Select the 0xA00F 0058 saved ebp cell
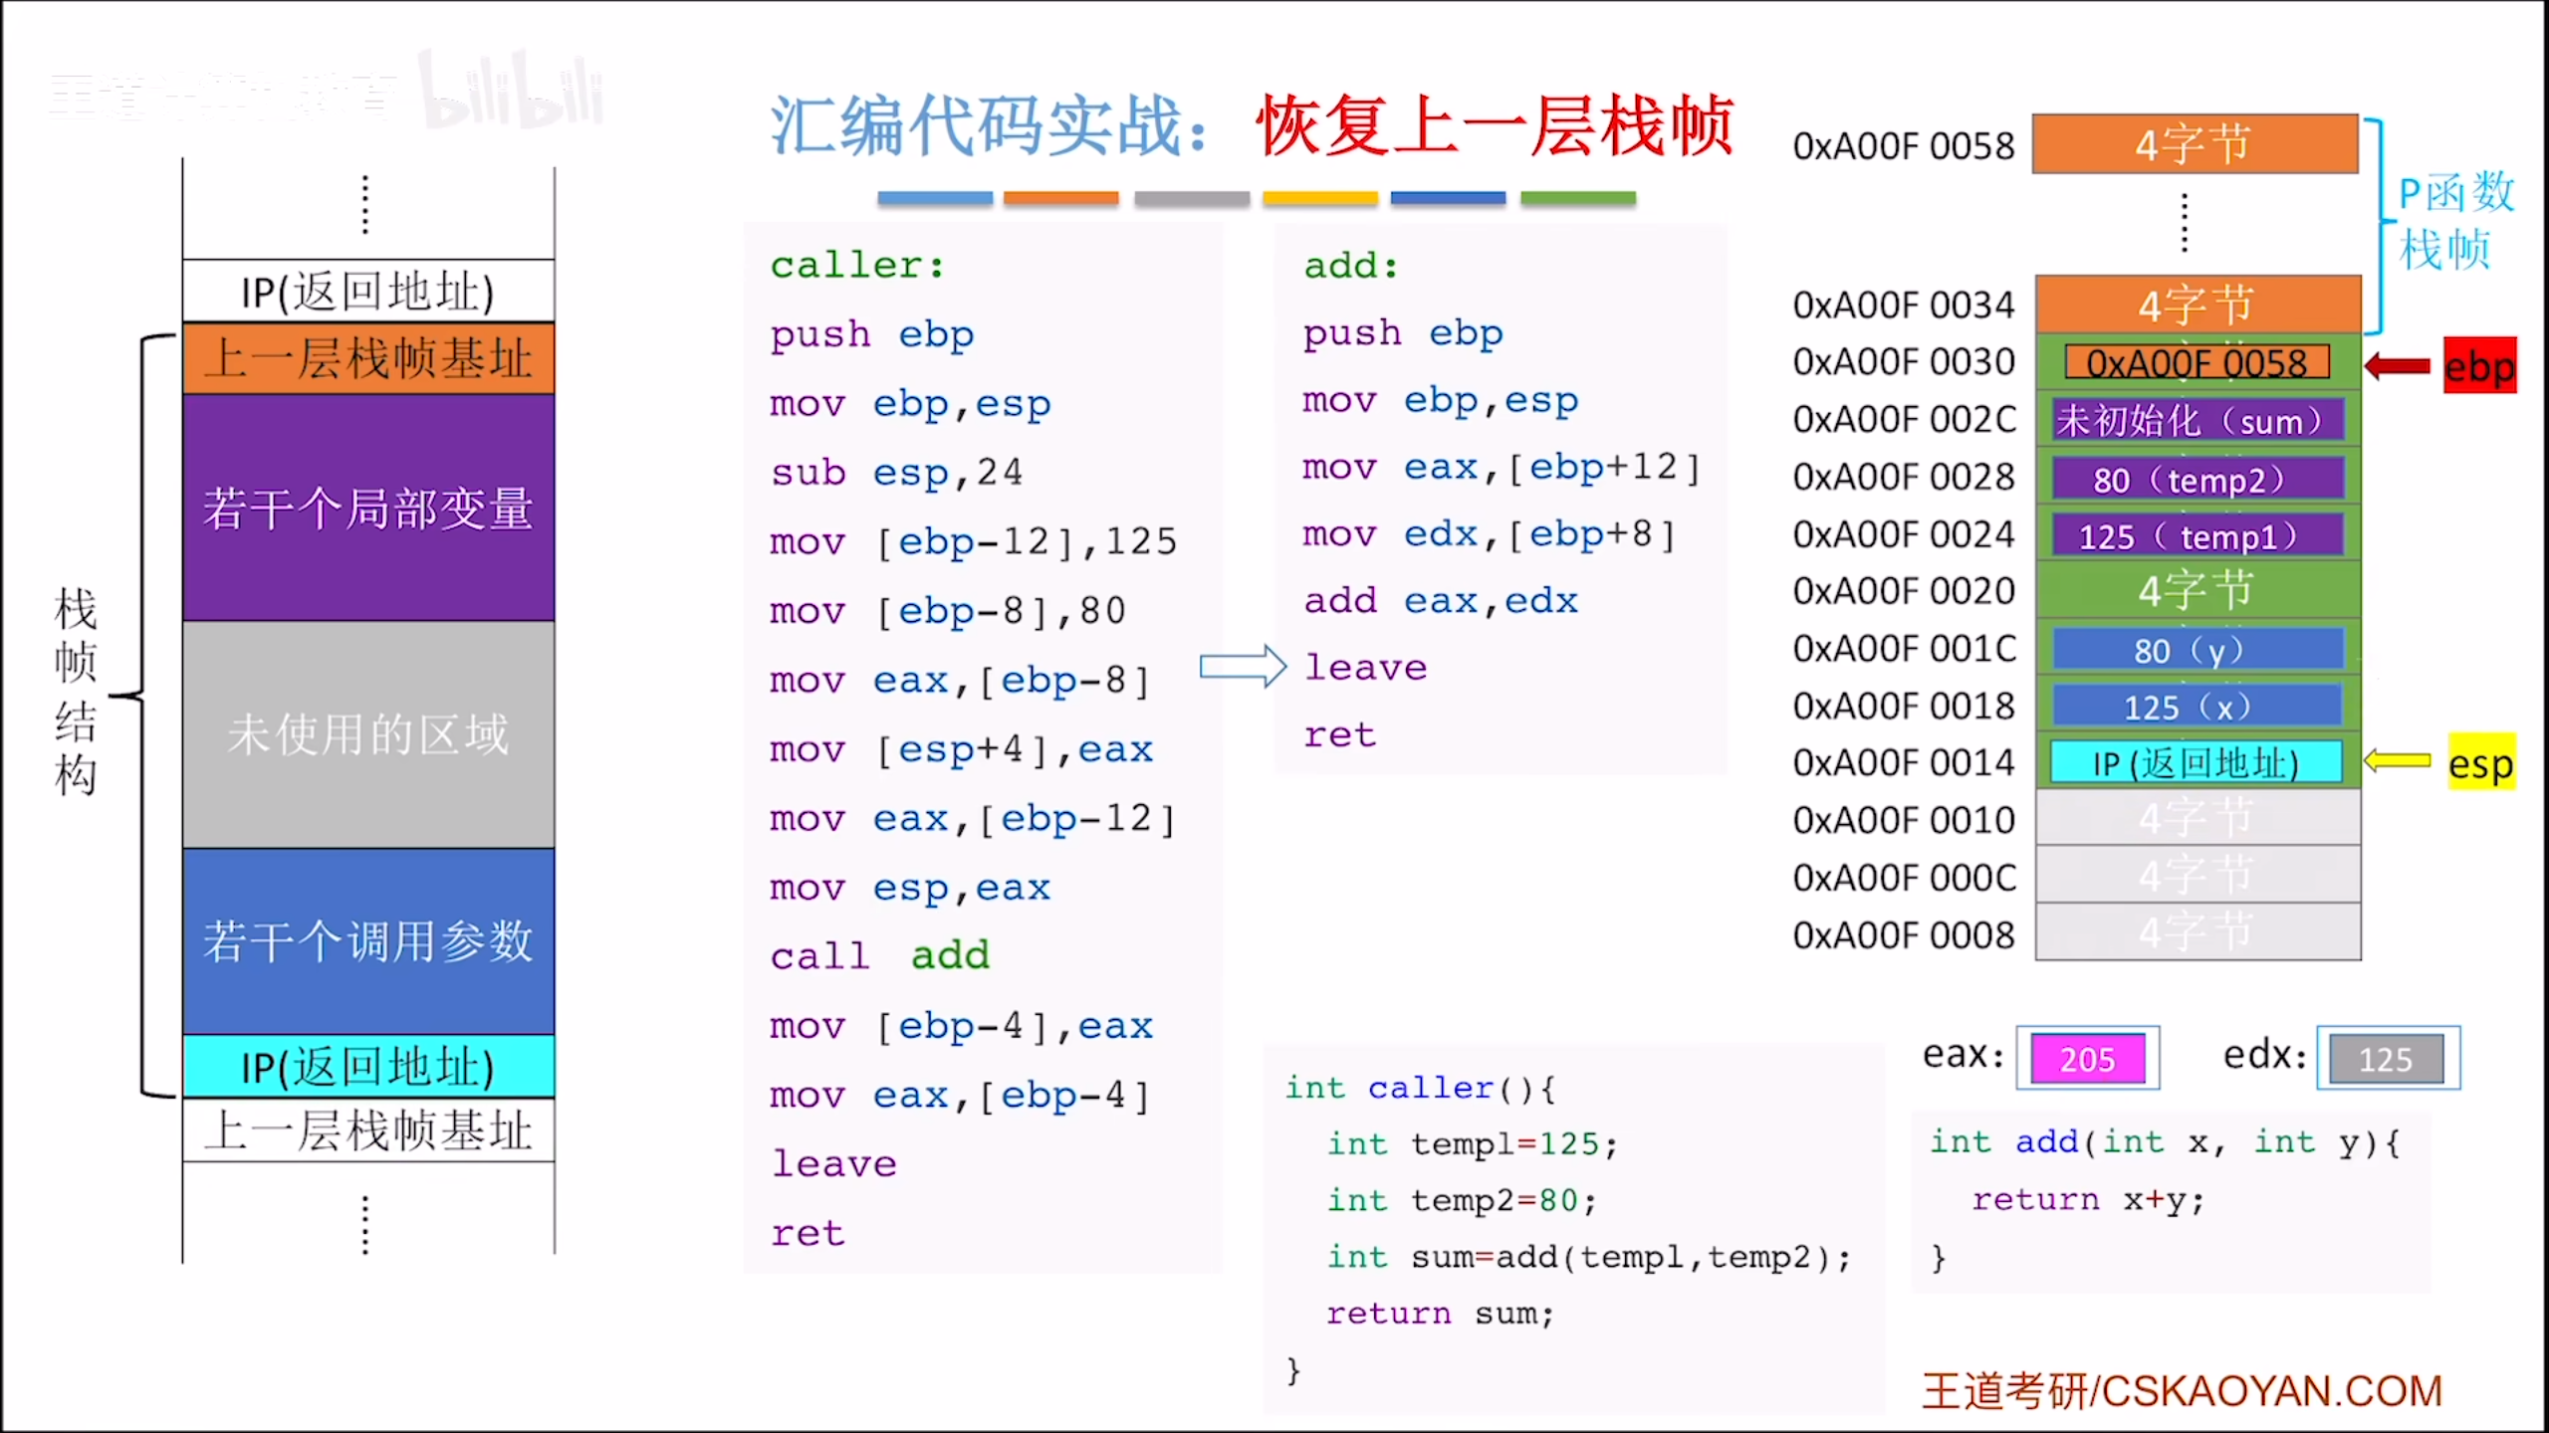 click(x=2197, y=362)
